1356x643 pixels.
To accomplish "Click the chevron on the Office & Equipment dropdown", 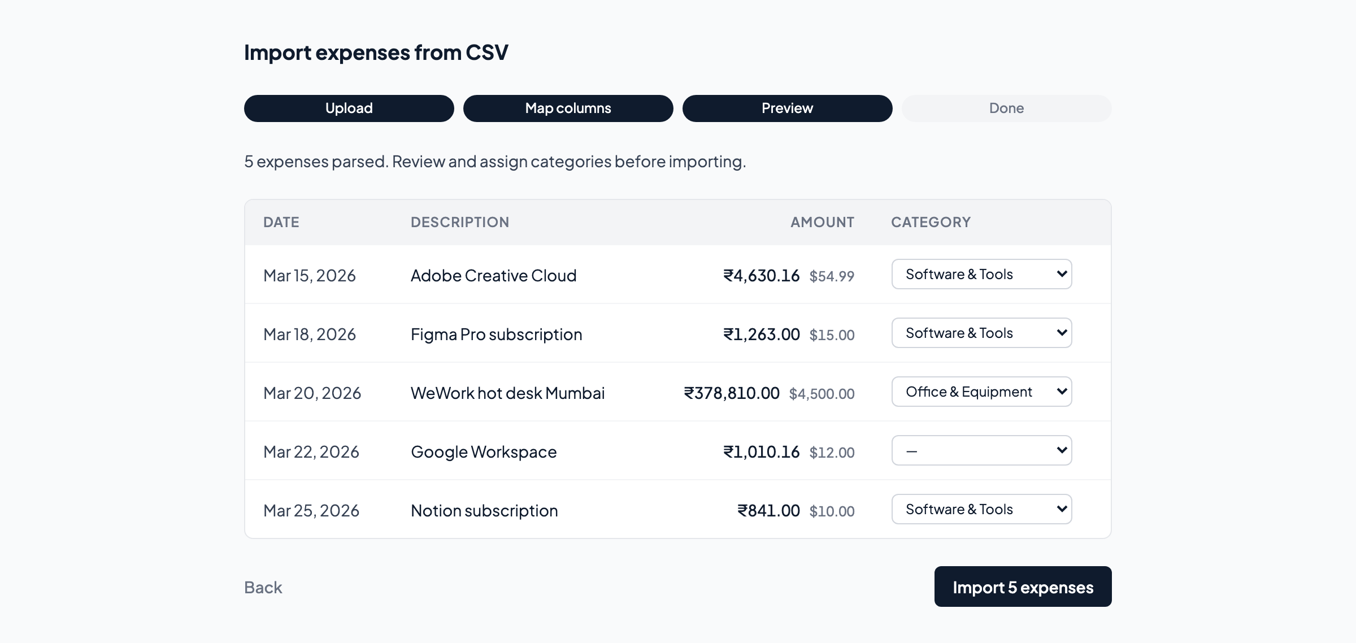I will point(1062,391).
